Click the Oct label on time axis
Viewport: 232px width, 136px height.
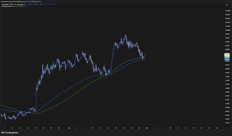pyautogui.click(x=147, y=128)
